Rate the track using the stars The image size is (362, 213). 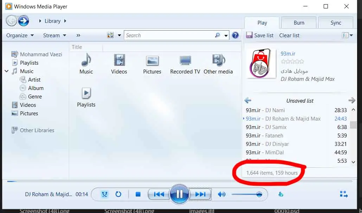tap(292, 62)
